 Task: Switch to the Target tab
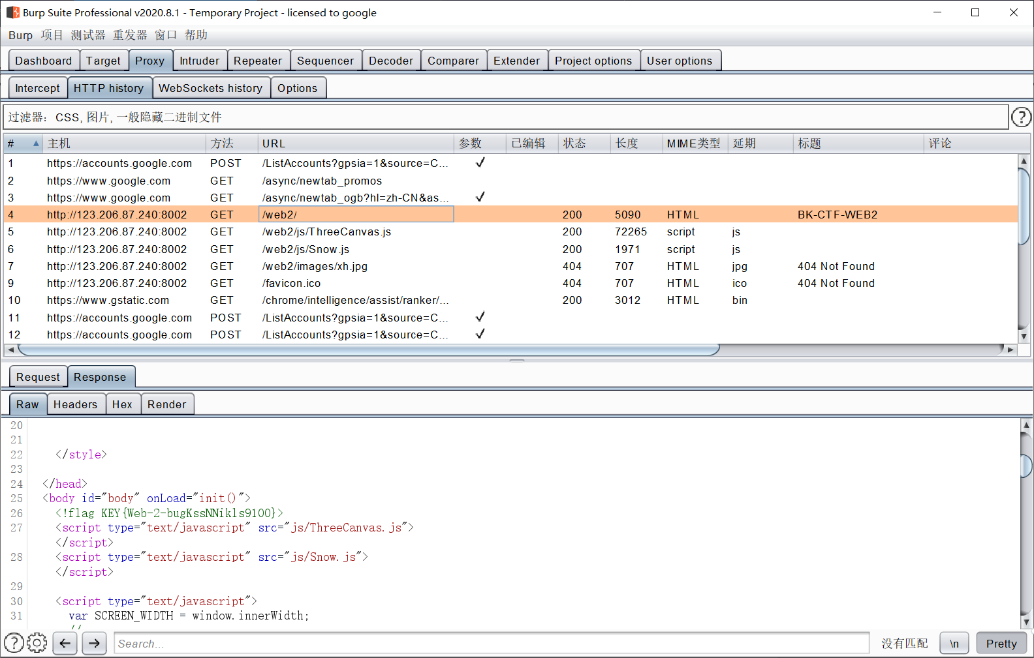(x=103, y=61)
